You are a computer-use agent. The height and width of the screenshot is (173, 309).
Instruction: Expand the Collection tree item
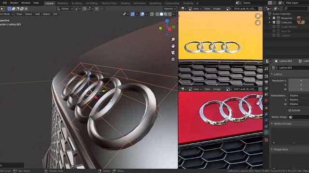point(269,23)
